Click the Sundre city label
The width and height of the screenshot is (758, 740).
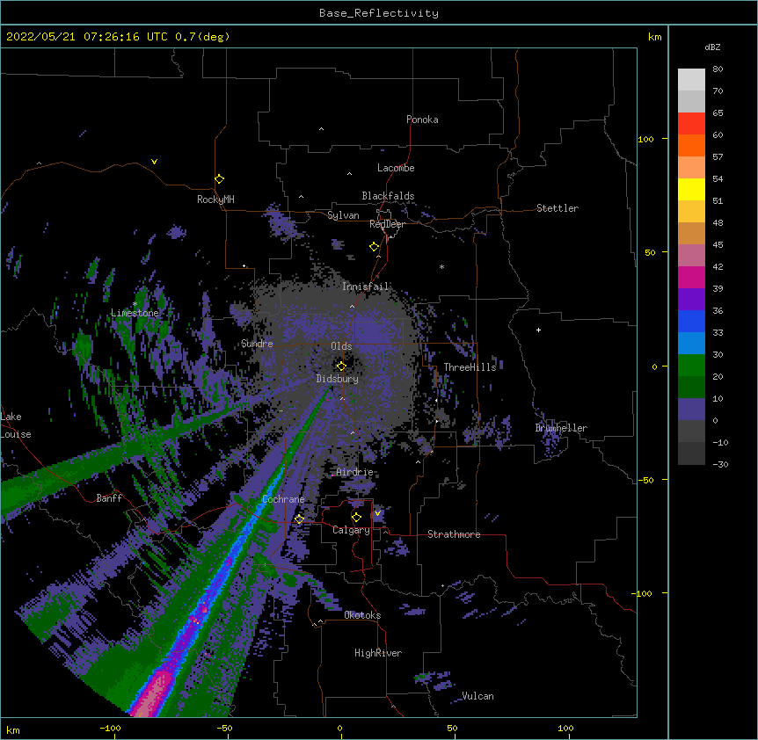click(257, 344)
